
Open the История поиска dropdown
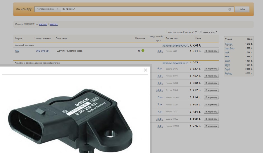tap(47, 9)
